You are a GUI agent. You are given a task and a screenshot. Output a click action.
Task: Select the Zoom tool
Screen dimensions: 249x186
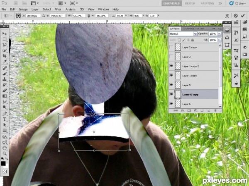(x=5, y=153)
